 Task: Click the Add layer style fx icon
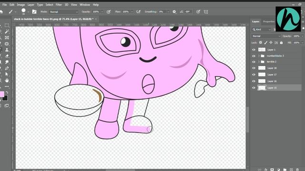tap(266, 170)
